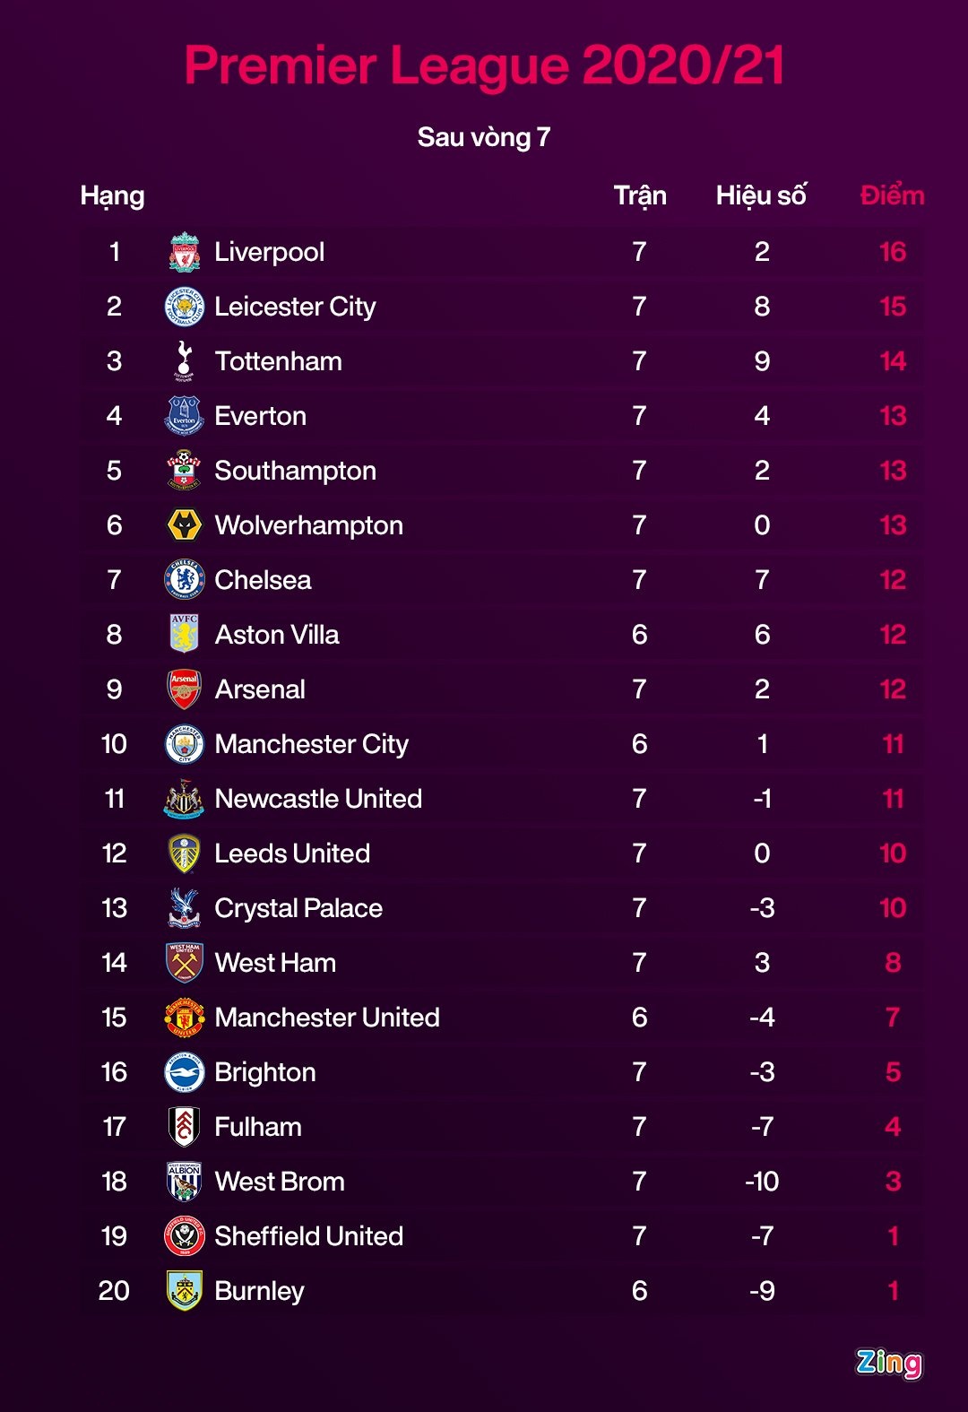
Task: Click the Arsenal cannon crest
Action: coord(185,689)
